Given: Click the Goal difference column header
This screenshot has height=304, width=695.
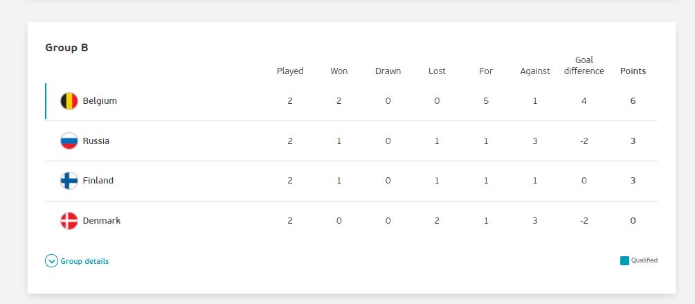Looking at the screenshot, I should [x=584, y=66].
